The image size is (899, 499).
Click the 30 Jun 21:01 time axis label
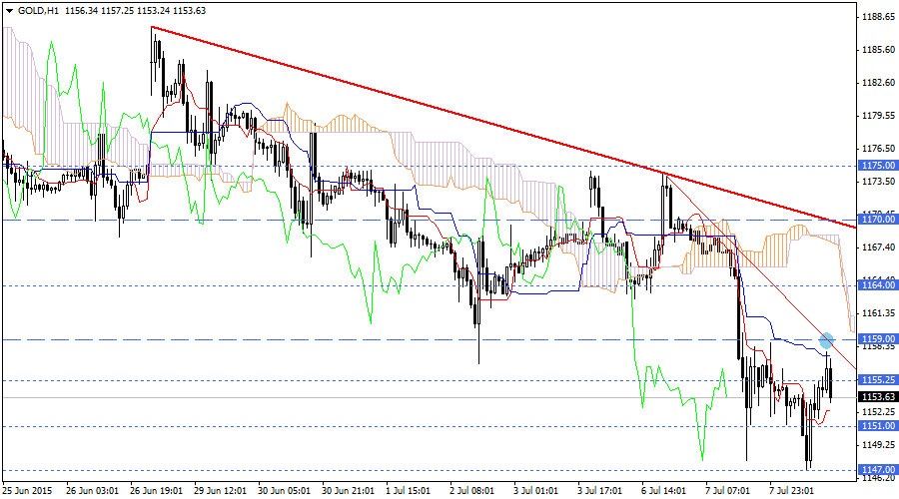349,491
